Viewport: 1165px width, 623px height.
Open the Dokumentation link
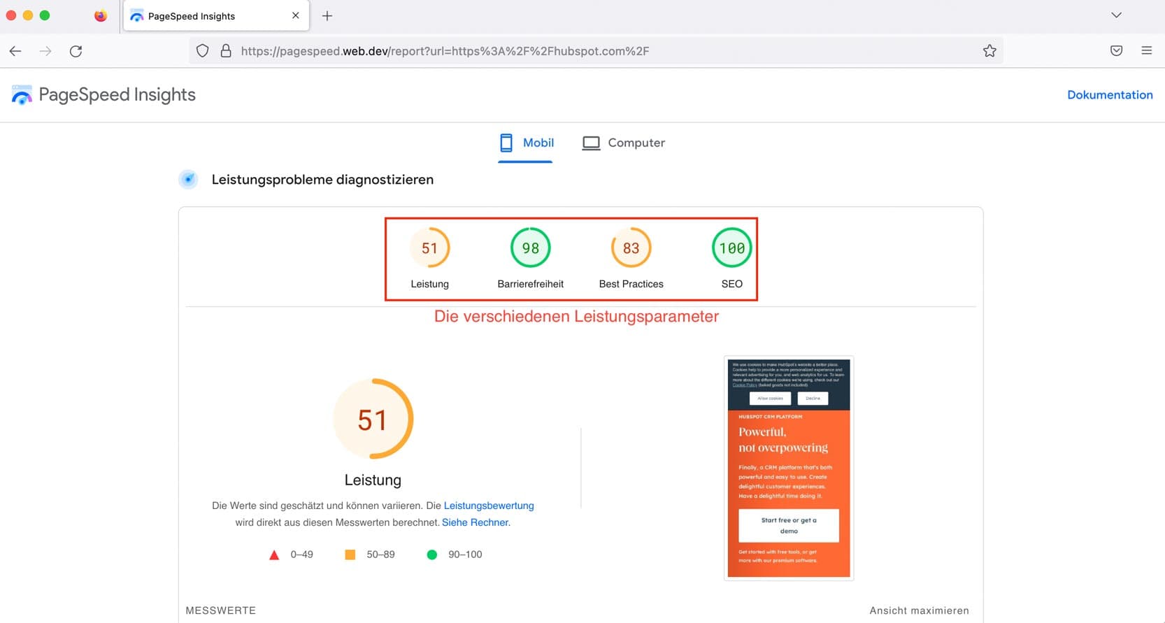pyautogui.click(x=1109, y=95)
